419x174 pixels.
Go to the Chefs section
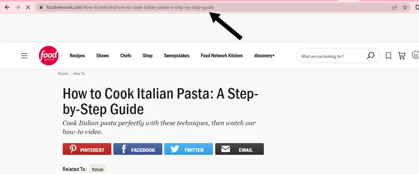point(126,56)
